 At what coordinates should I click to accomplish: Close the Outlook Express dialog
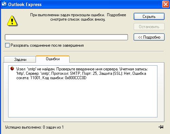pos(166,4)
